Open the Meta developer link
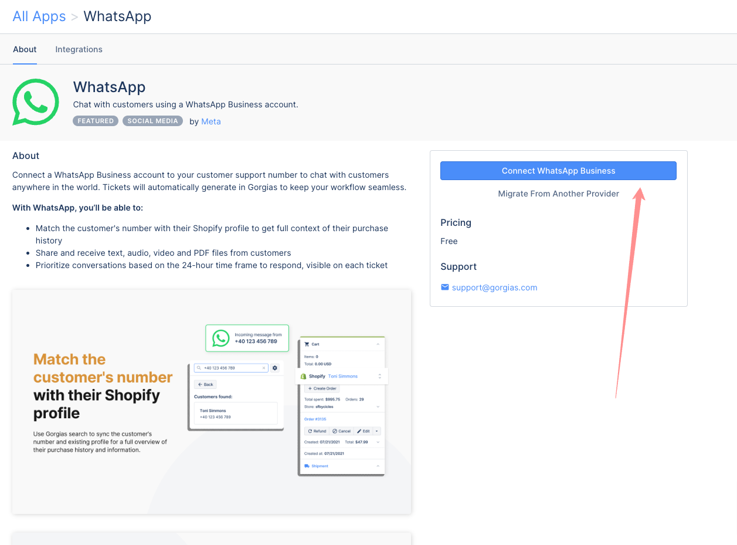This screenshot has height=545, width=737. (211, 121)
